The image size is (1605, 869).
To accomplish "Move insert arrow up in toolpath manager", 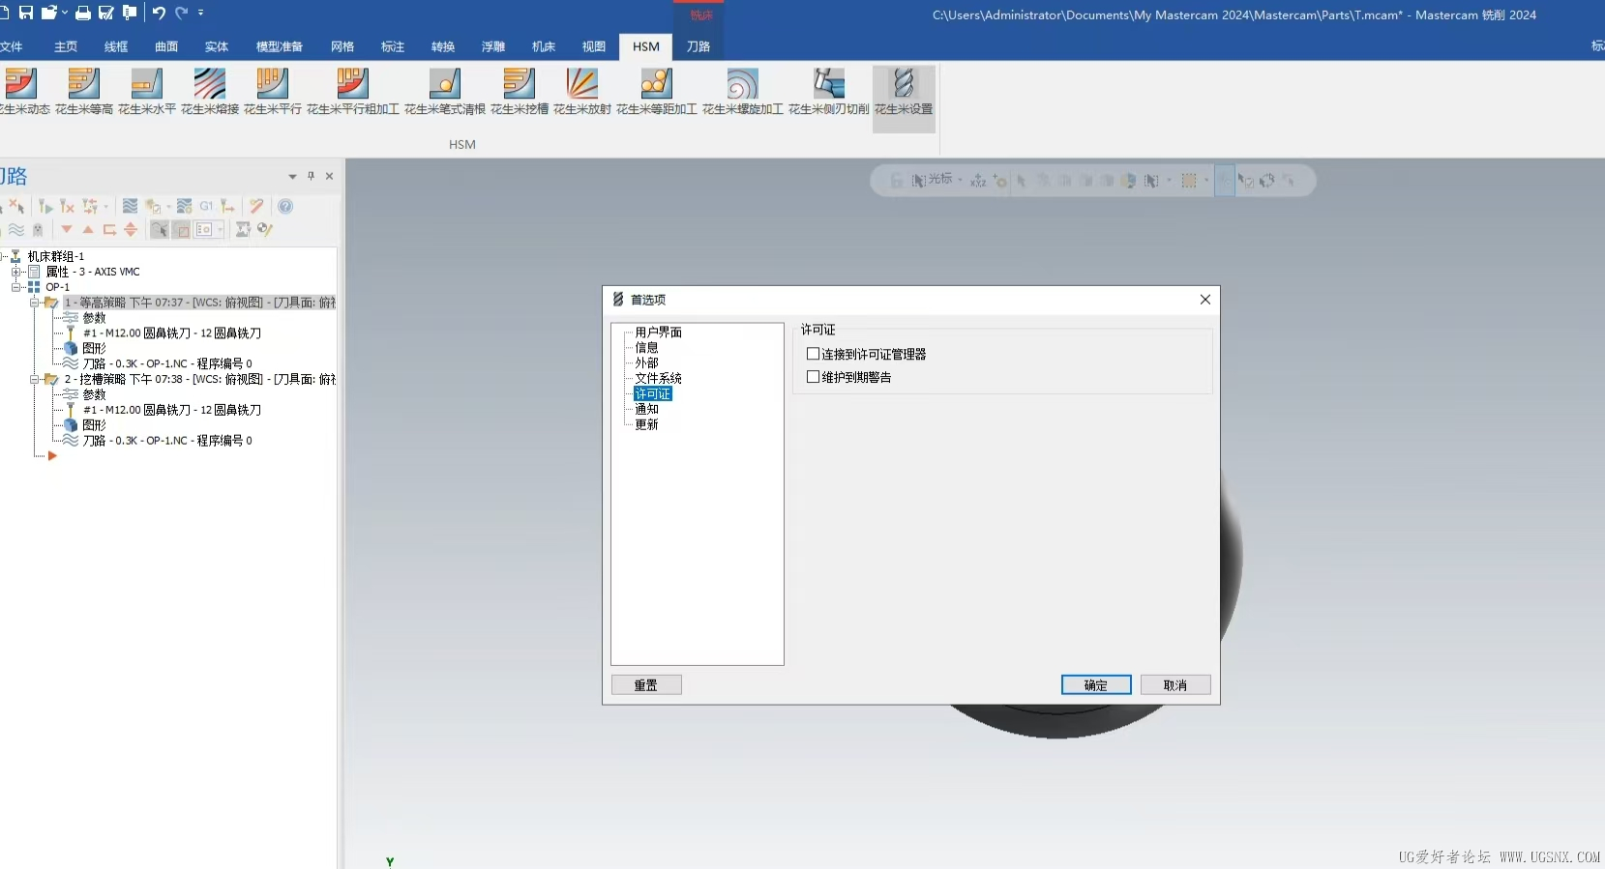I will (88, 229).
